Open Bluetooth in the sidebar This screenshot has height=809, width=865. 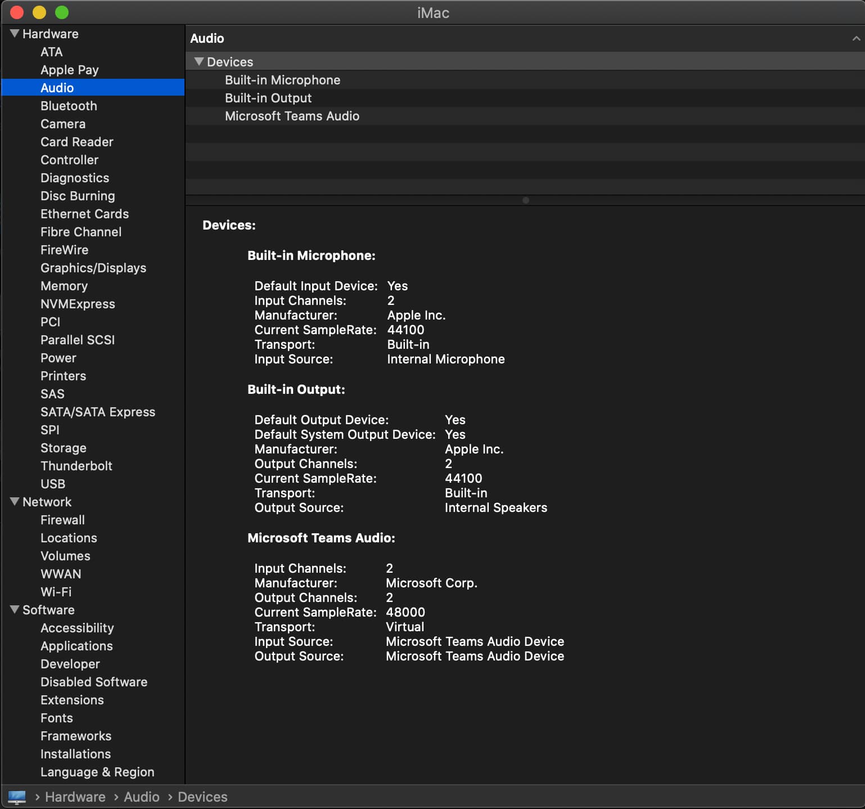point(69,106)
